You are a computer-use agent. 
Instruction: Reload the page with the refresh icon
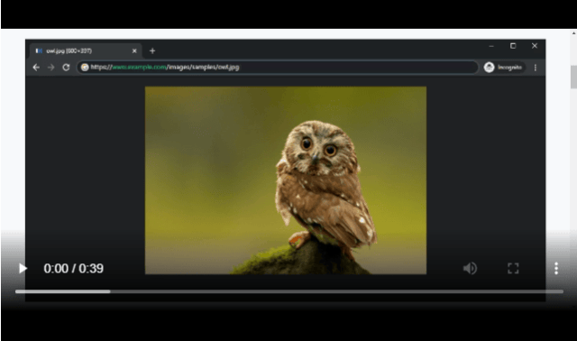click(66, 68)
